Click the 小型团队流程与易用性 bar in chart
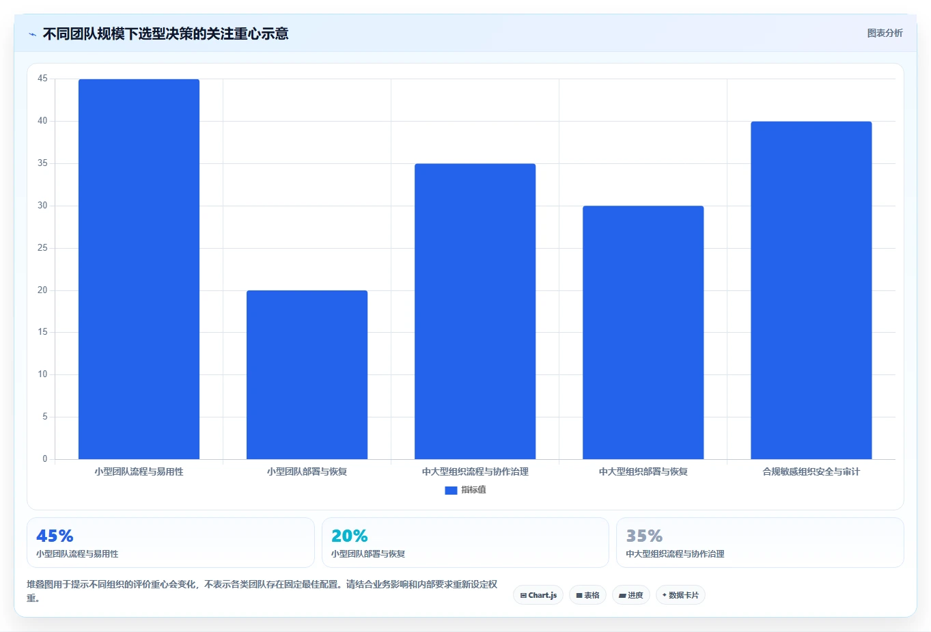This screenshot has height=632, width=931. coord(139,269)
